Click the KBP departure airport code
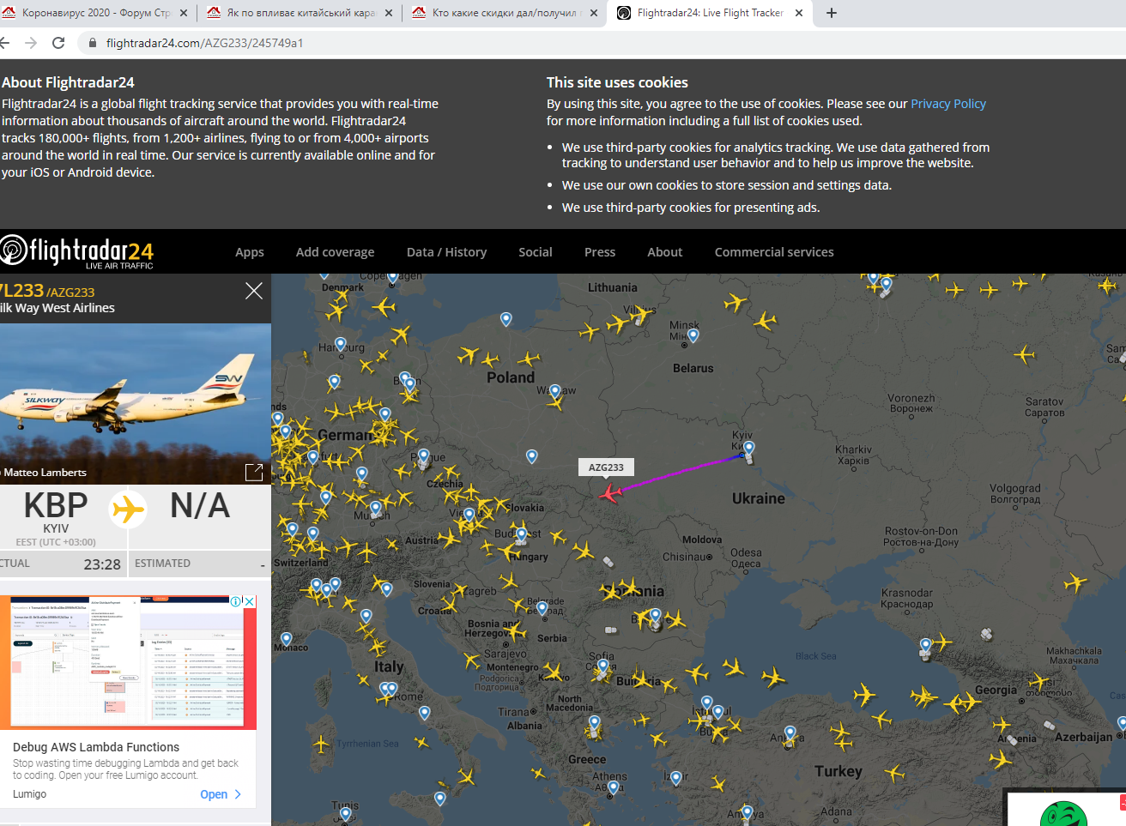Screen dimensions: 1126x826 (x=56, y=505)
